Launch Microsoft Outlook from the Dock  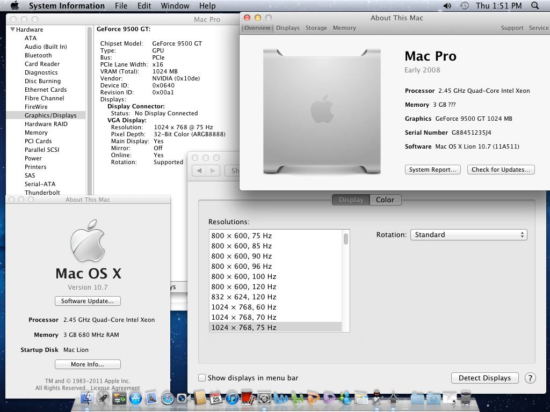[x=328, y=399]
